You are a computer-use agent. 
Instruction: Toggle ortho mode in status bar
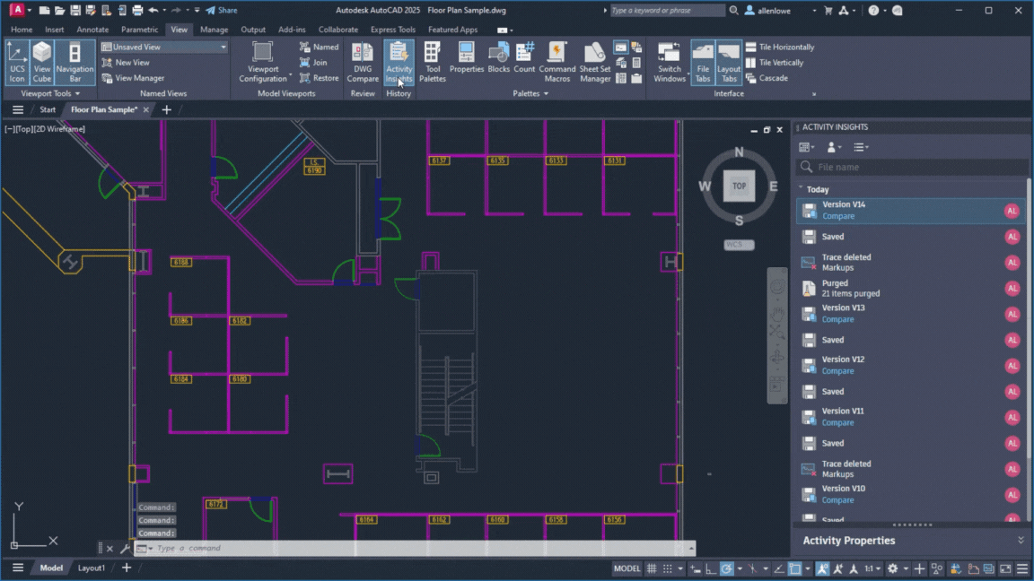(x=711, y=568)
